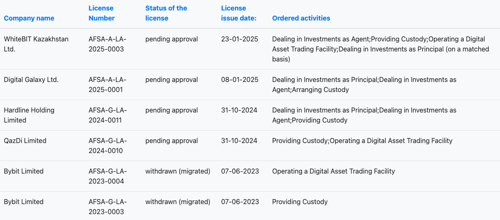The height and width of the screenshot is (220, 500).
Task: Click Bybit license AFSA-G-LA-2023-0004
Action: pyautogui.click(x=107, y=176)
